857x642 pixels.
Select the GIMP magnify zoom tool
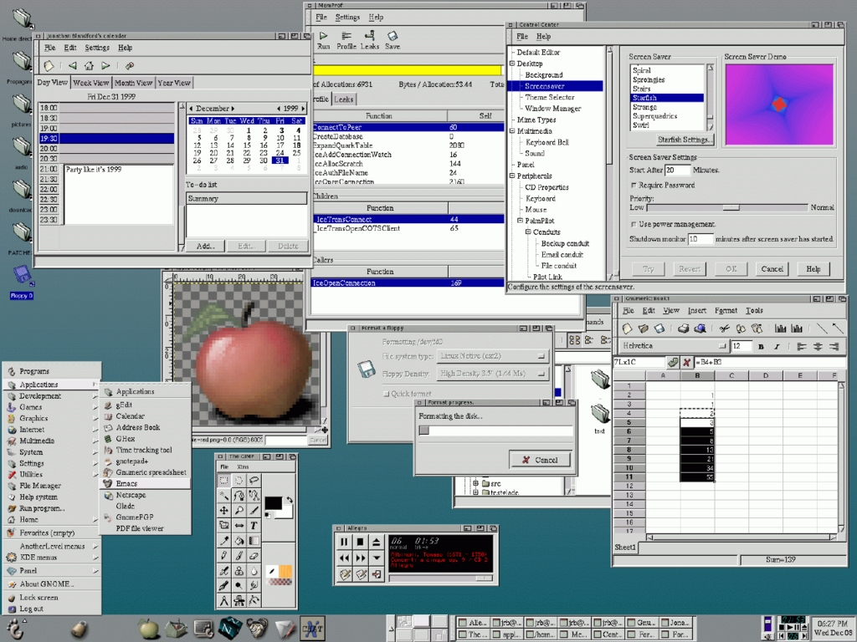(x=239, y=510)
